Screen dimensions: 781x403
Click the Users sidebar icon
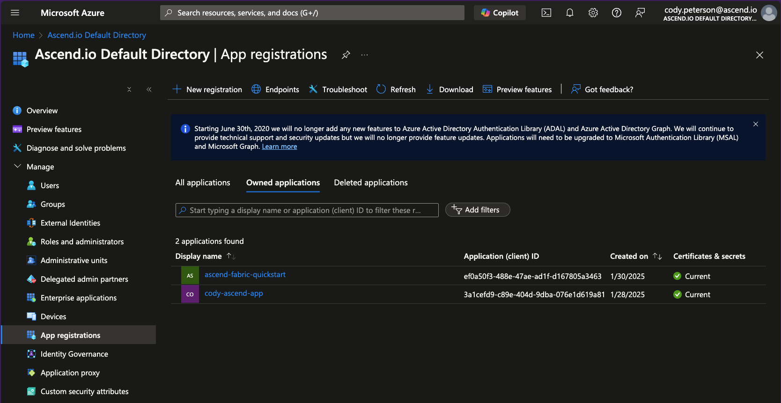(31, 185)
